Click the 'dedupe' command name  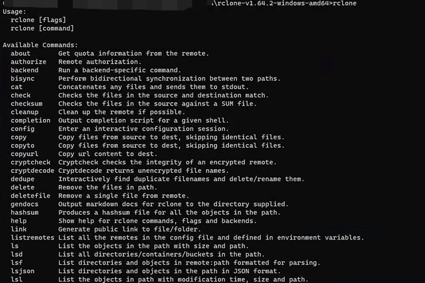point(23,179)
